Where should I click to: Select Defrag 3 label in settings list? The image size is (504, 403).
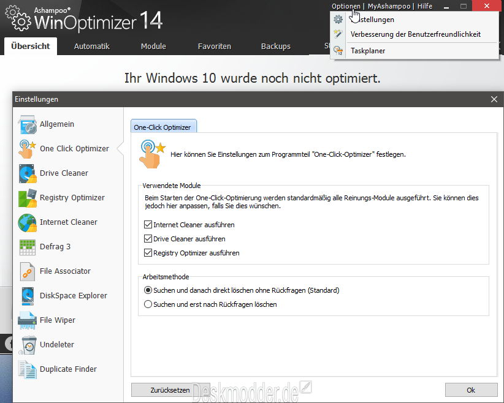click(55, 247)
